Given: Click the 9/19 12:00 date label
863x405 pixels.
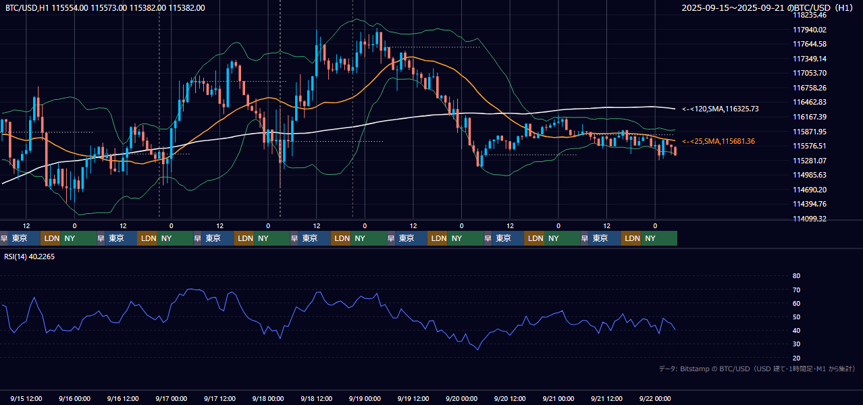Looking at the screenshot, I should click(413, 399).
